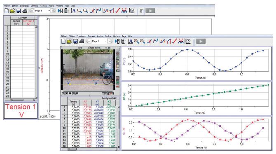Toggle scale display with red video tool
The image size is (276, 154).
pos(117,86)
